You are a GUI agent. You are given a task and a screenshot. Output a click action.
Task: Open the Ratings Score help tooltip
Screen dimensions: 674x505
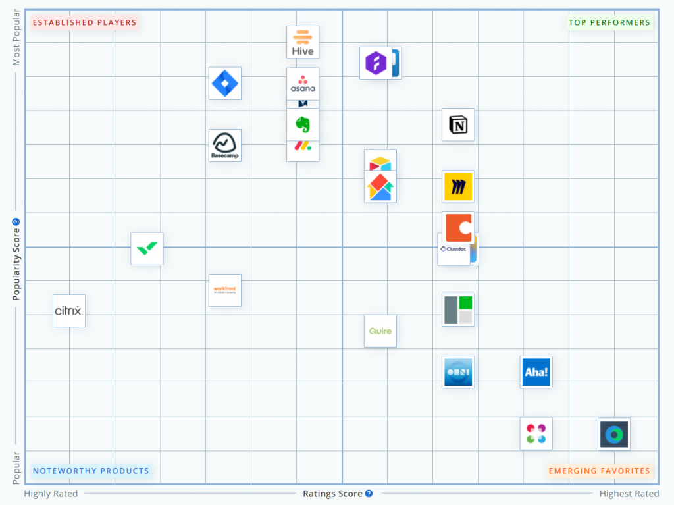(369, 493)
